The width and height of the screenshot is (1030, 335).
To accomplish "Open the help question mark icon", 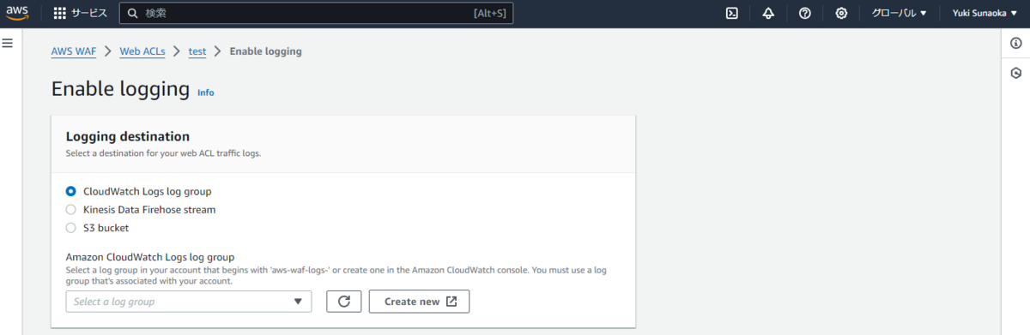I will point(805,13).
